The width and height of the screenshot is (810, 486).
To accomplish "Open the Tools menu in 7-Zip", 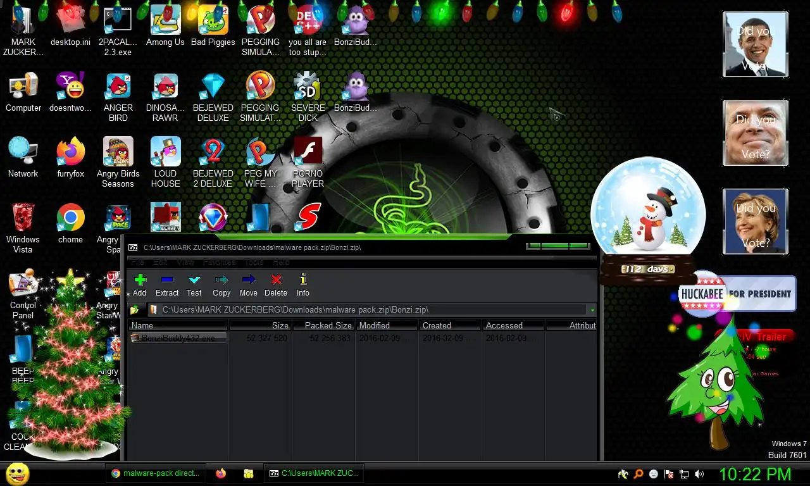I will click(254, 262).
